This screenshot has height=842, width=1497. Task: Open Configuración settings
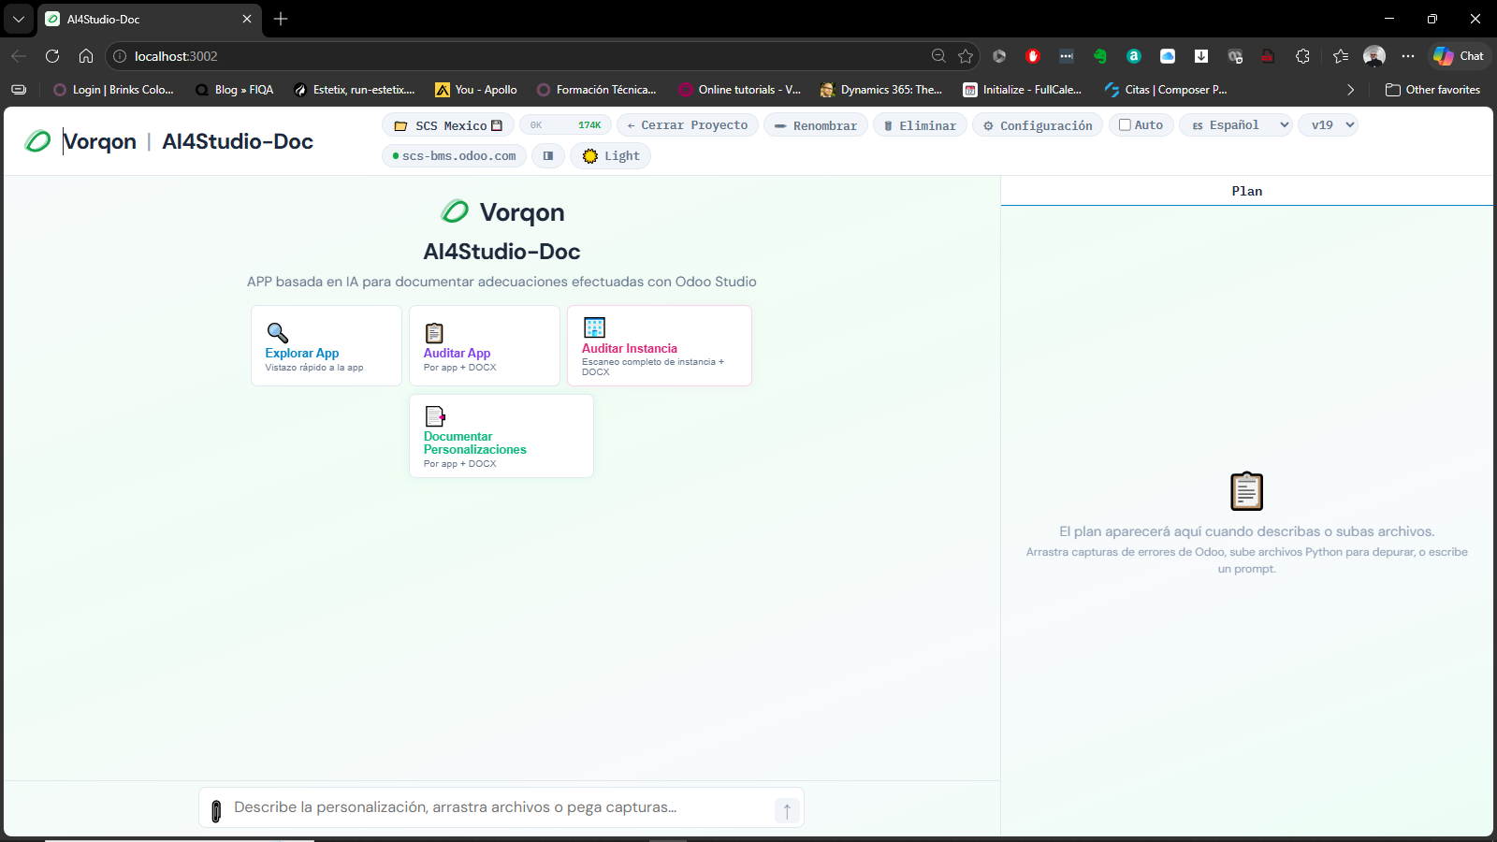pos(1038,125)
